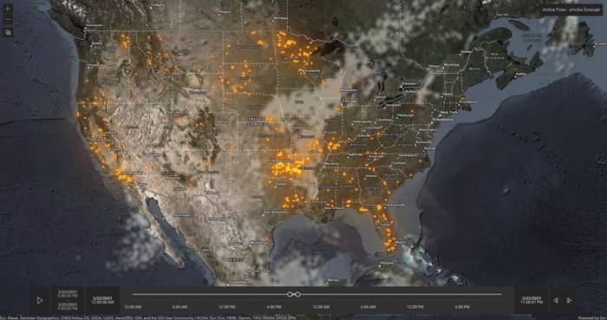The height and width of the screenshot is (320, 607).
Task: Click the Powered by Esri link
Action: pos(592,317)
